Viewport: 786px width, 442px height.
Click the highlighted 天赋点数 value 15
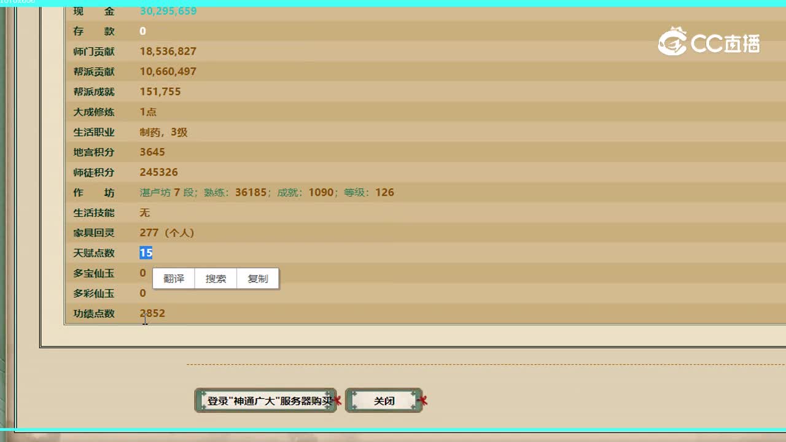(146, 253)
